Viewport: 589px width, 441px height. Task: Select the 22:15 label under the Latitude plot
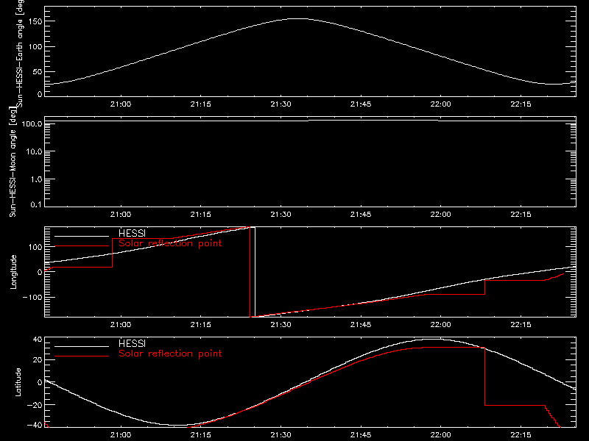521,435
